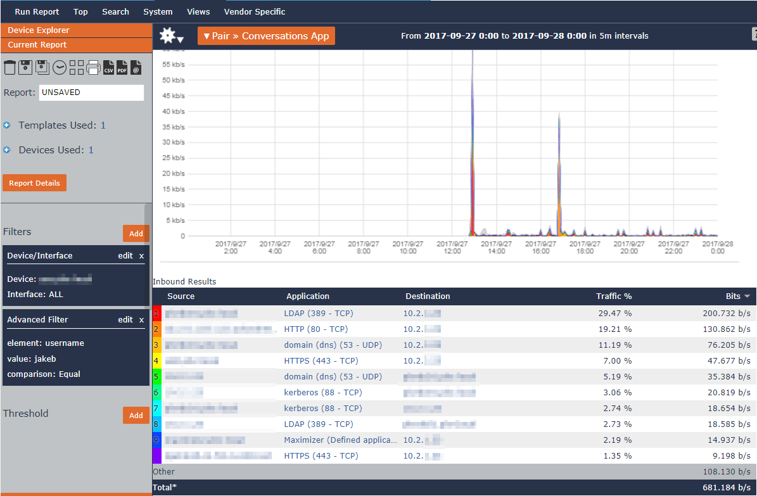757x496 pixels.
Task: Edit the Device/Interface filter
Action: click(125, 256)
